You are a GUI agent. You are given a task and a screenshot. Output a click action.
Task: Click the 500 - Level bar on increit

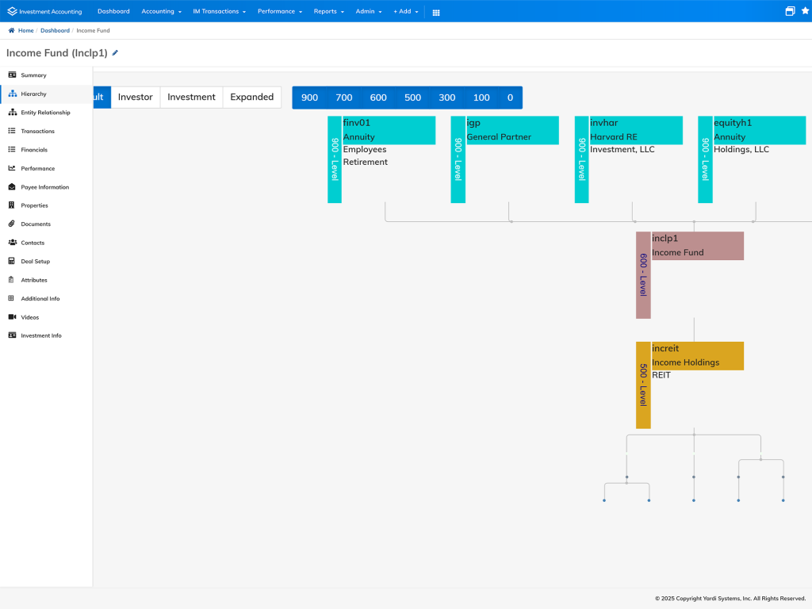point(643,385)
